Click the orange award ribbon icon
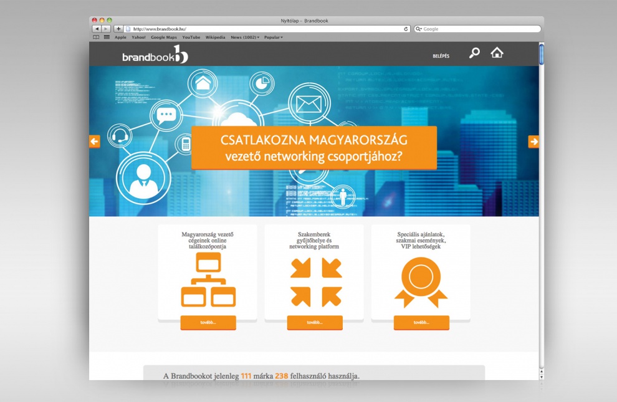Screen dimensions: 617x402 coord(421,282)
